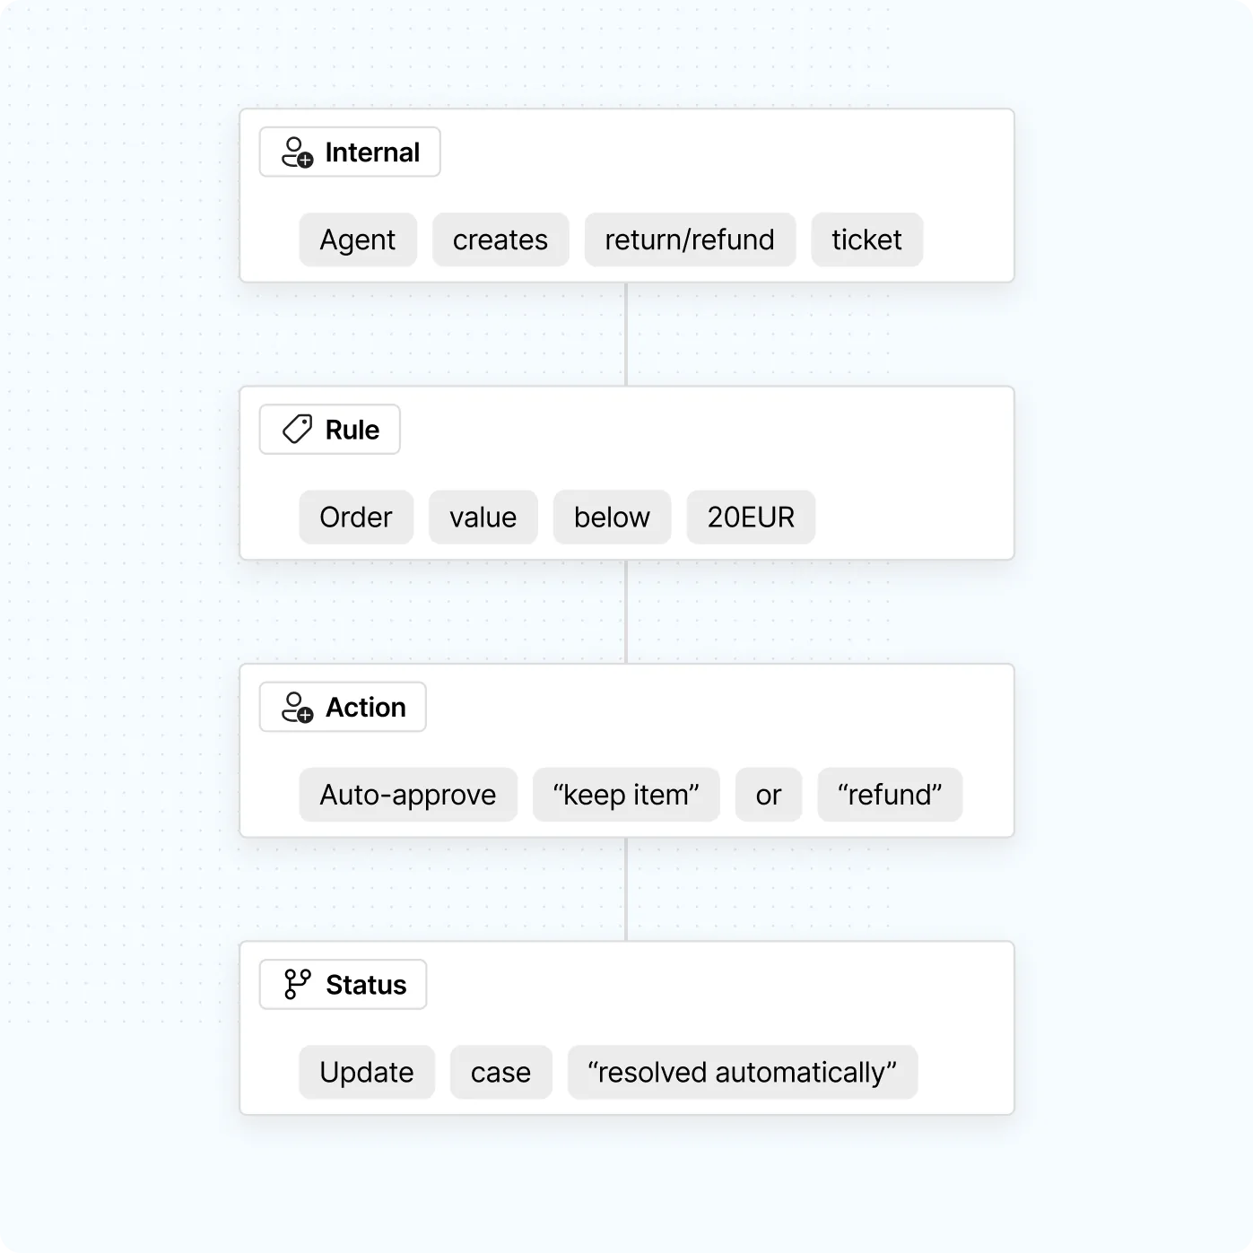Select the Order chip
The width and height of the screenshot is (1253, 1253).
pyautogui.click(x=356, y=517)
